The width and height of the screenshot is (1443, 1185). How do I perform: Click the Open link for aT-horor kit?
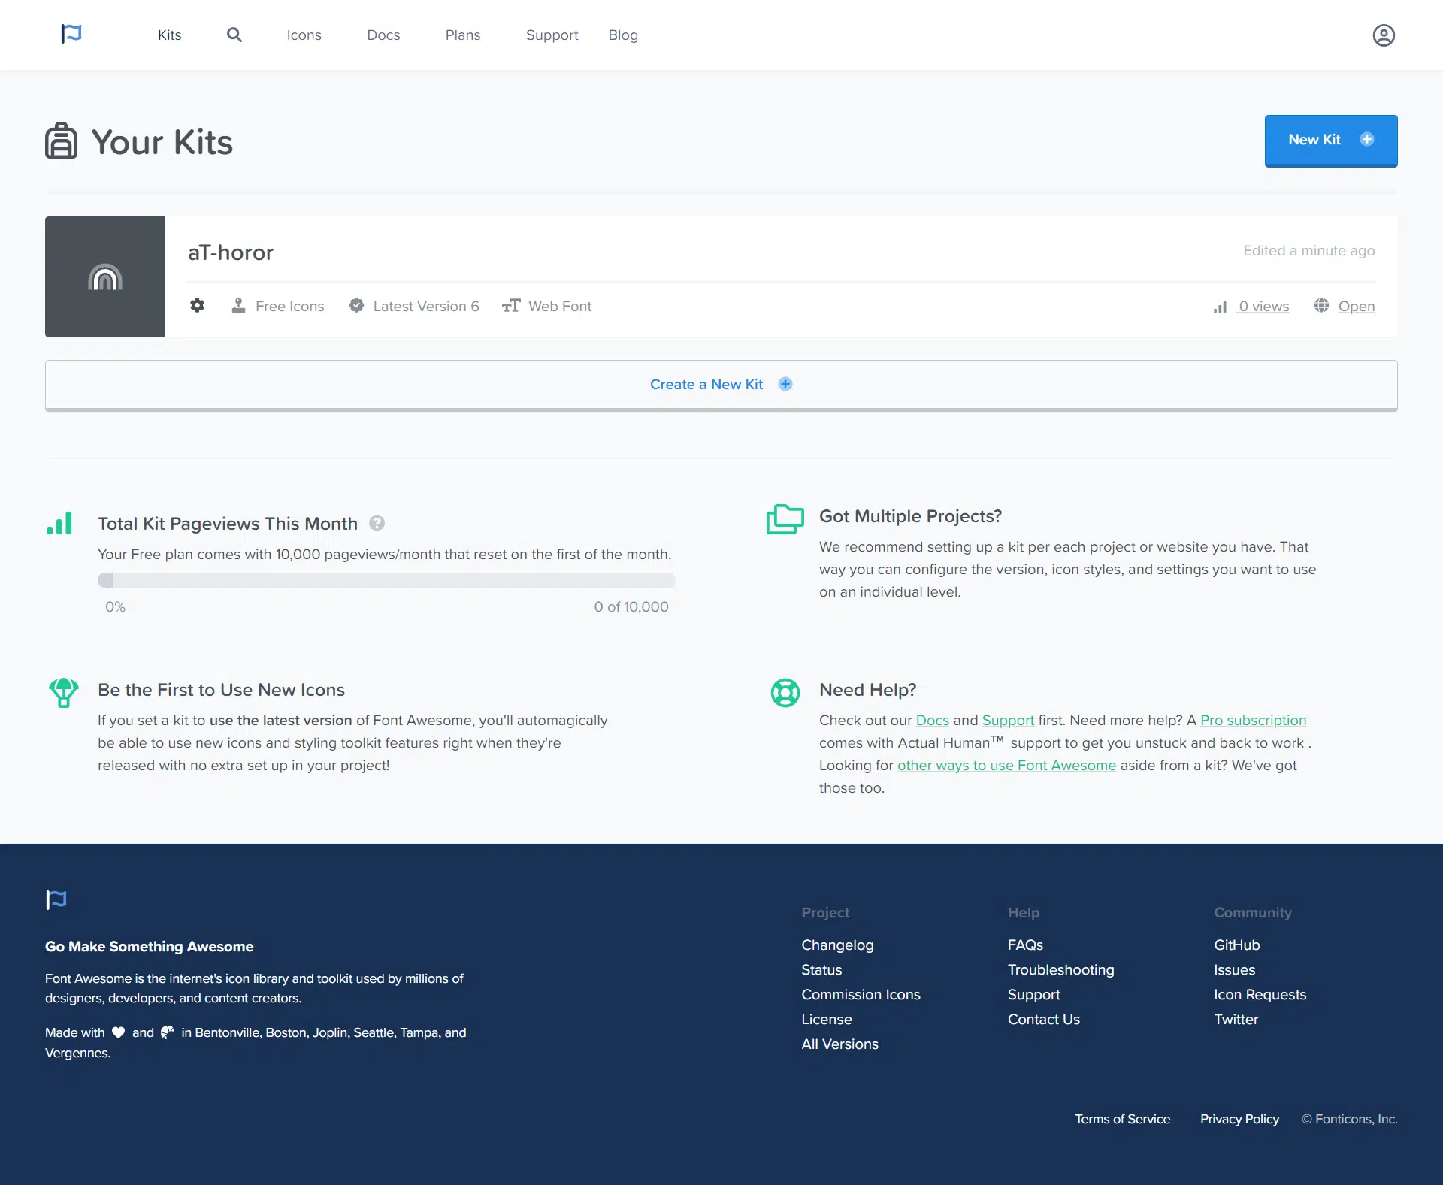tap(1357, 307)
